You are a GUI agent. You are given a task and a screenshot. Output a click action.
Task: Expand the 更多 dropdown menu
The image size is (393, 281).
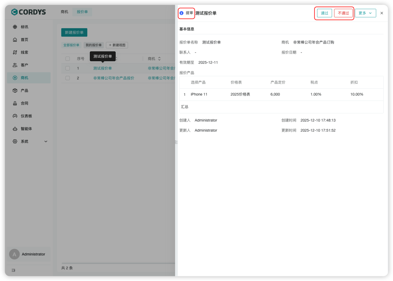[x=365, y=13]
